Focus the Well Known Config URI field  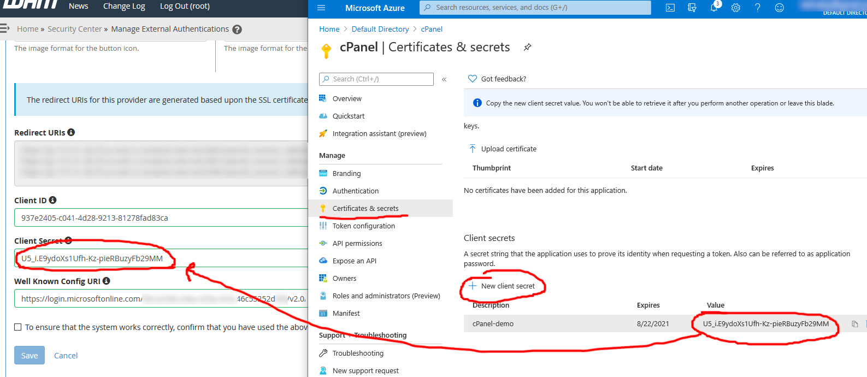(161, 298)
